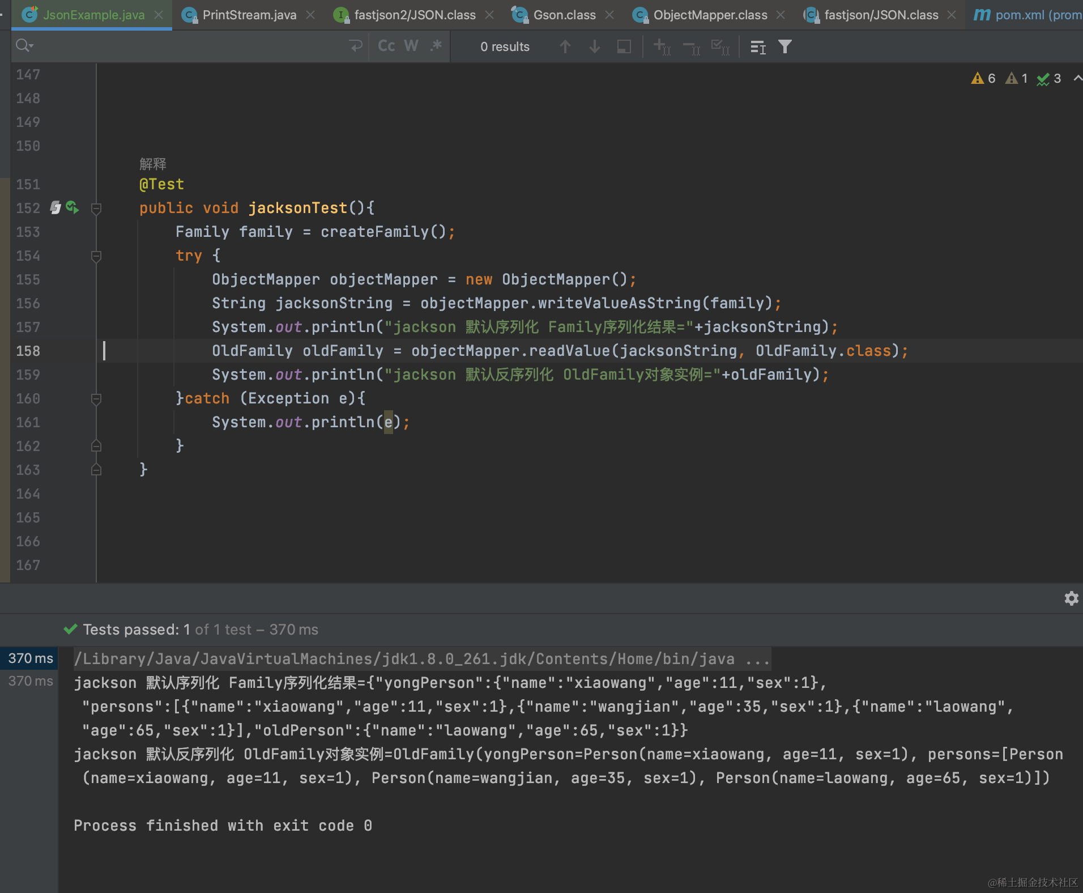Open the ObjectMapper.class tab
Screen dimensions: 1083x893
(710, 15)
